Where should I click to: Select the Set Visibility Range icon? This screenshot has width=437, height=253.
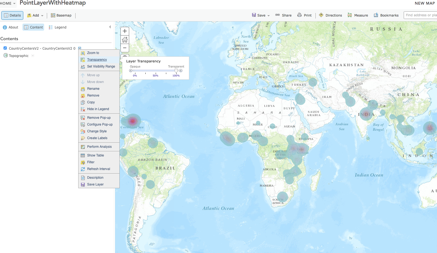point(83,66)
